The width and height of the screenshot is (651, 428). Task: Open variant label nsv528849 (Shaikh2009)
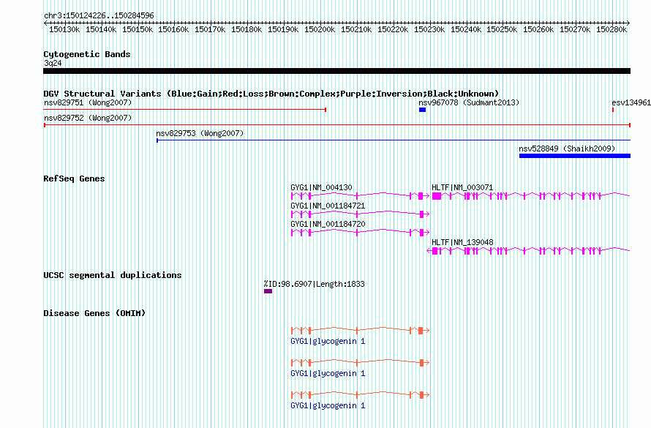(567, 149)
